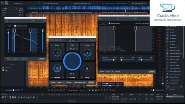185x104 pixels.
Task: Toggle Instant process checkbox
Action: (x=68, y=90)
